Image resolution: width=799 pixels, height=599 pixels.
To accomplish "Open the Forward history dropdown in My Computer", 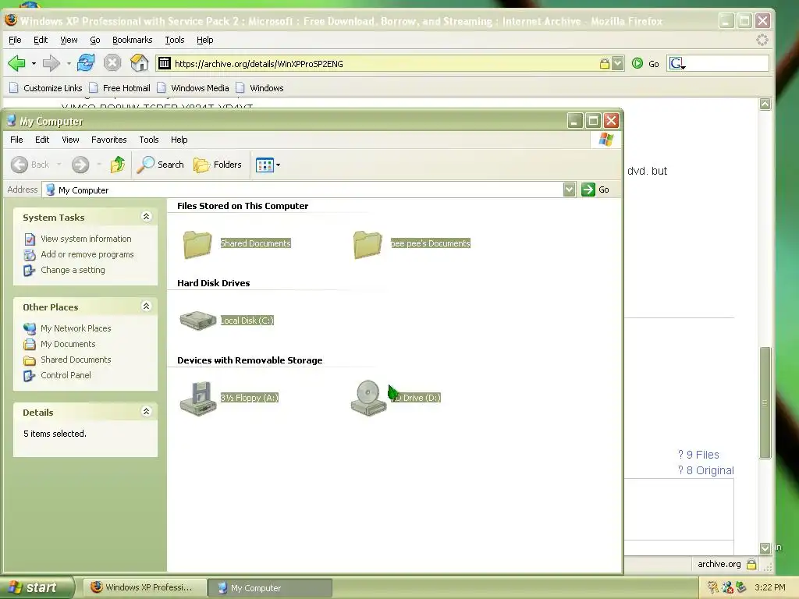I will pos(99,165).
